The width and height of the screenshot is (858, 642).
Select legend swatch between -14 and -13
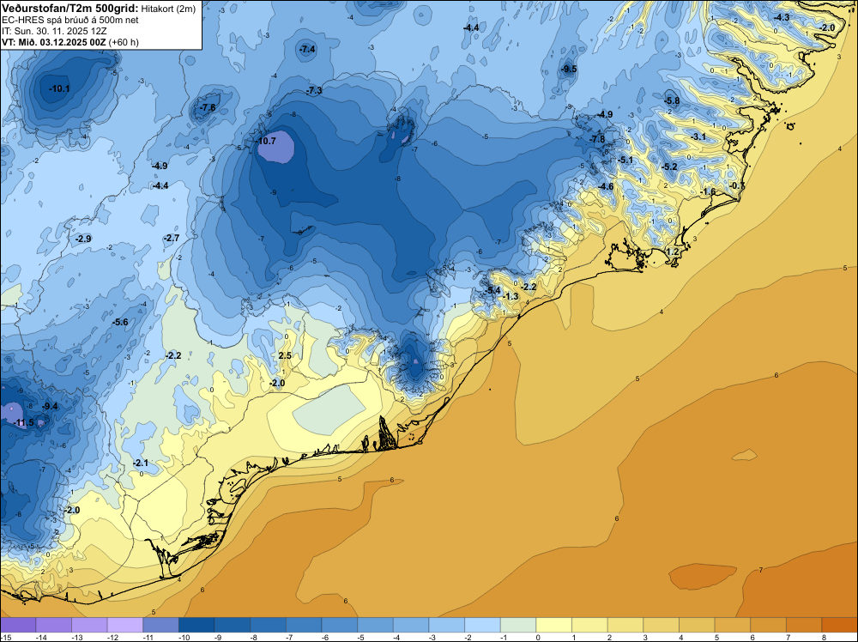pos(53,625)
